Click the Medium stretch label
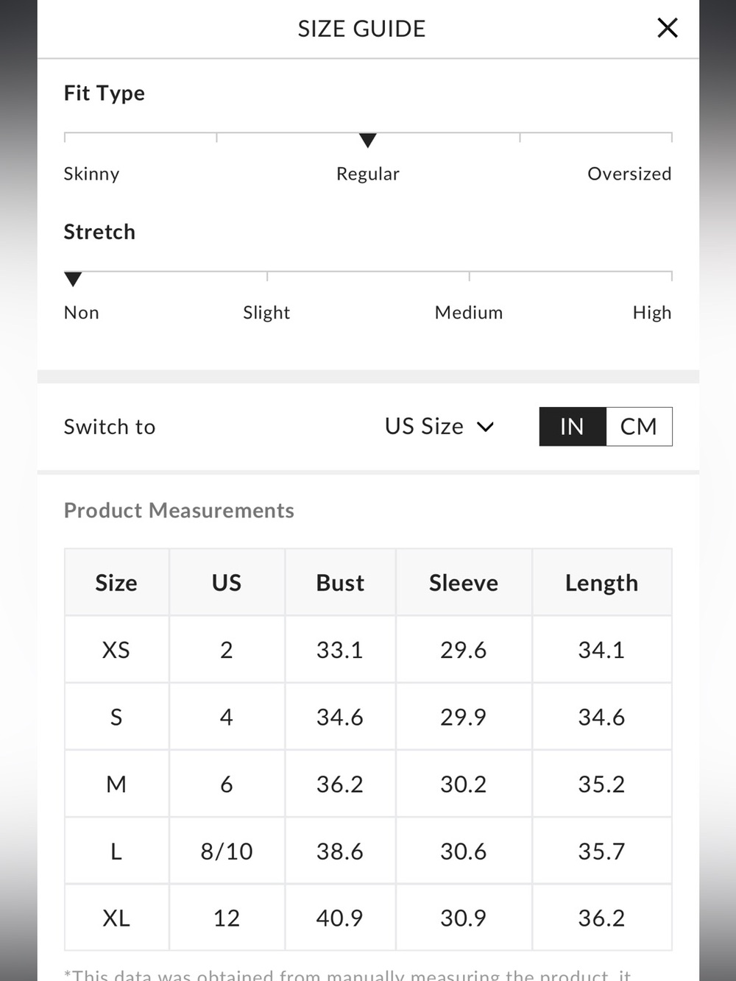 click(x=469, y=313)
